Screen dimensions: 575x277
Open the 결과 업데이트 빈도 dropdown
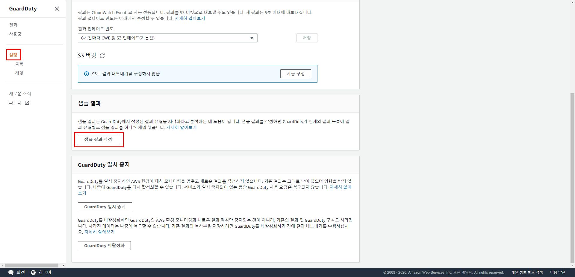pyautogui.click(x=168, y=38)
